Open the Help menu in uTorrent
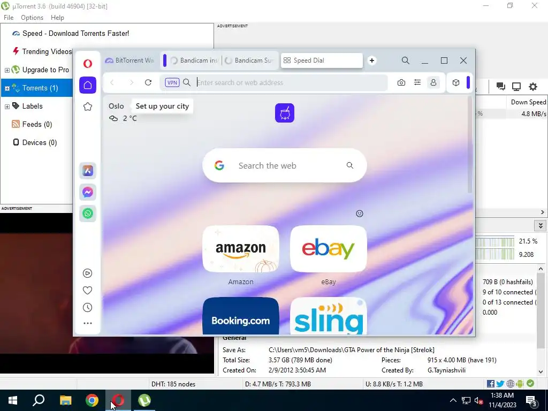This screenshot has height=411, width=548. 57,18
